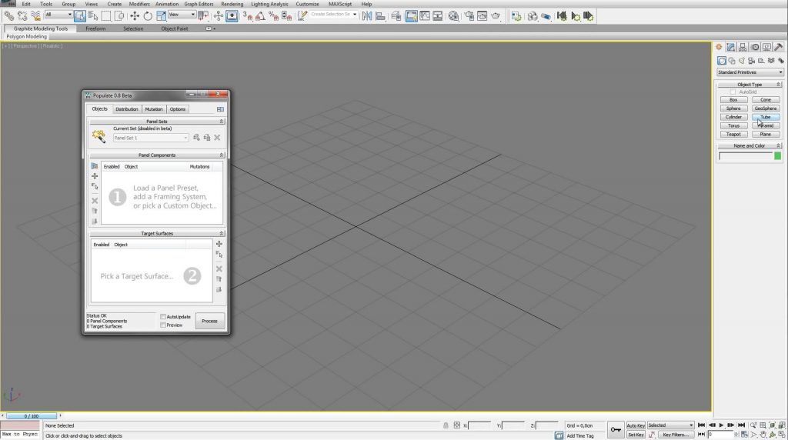Open the Panel Set 1 dropdown
The image size is (788, 440).
pyautogui.click(x=150, y=138)
